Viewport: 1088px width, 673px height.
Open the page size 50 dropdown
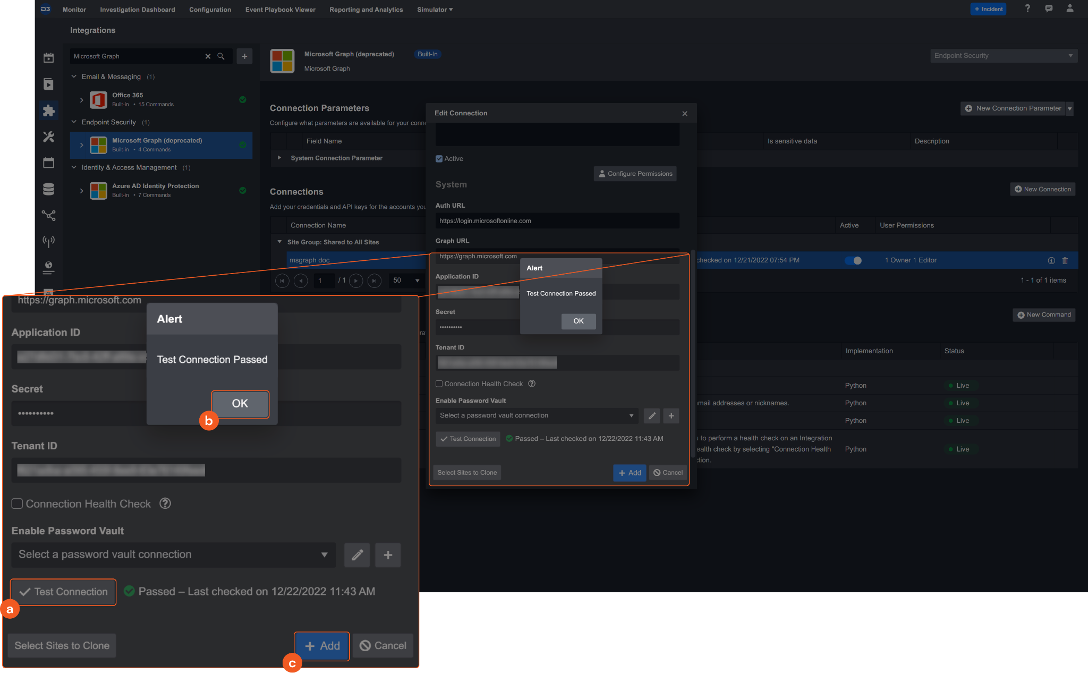[x=406, y=280]
